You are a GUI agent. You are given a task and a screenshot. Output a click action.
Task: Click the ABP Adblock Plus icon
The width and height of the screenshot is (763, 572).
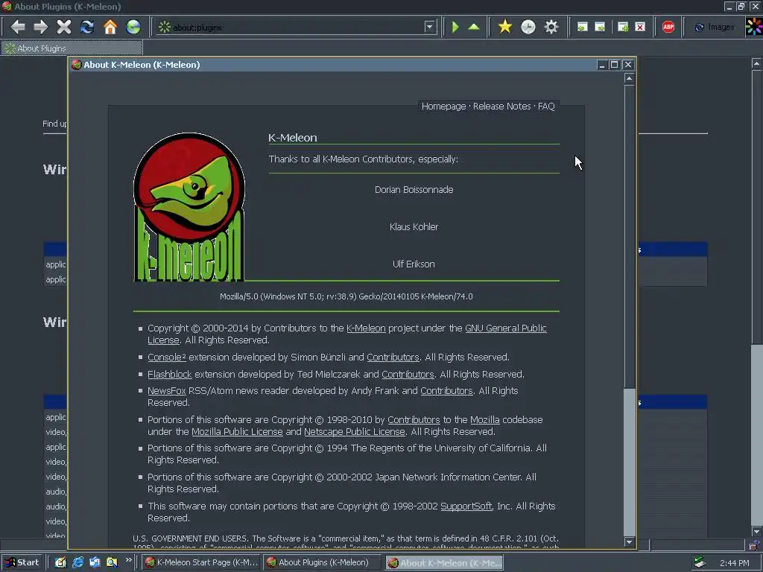point(668,27)
